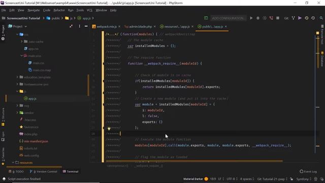Hide the Project tool window (minus icon)

(x=86, y=26)
